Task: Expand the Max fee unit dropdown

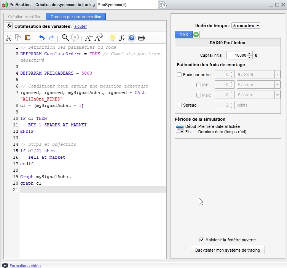Action: pos(277,95)
